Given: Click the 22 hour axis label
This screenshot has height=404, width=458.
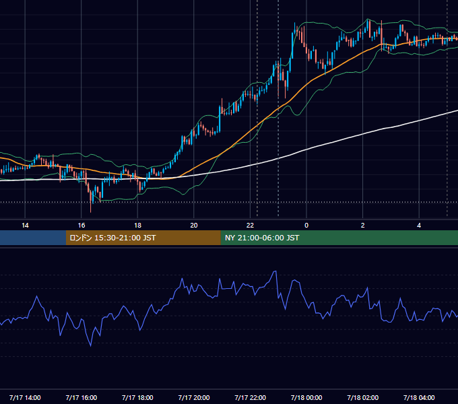Looking at the screenshot, I should pos(250,226).
